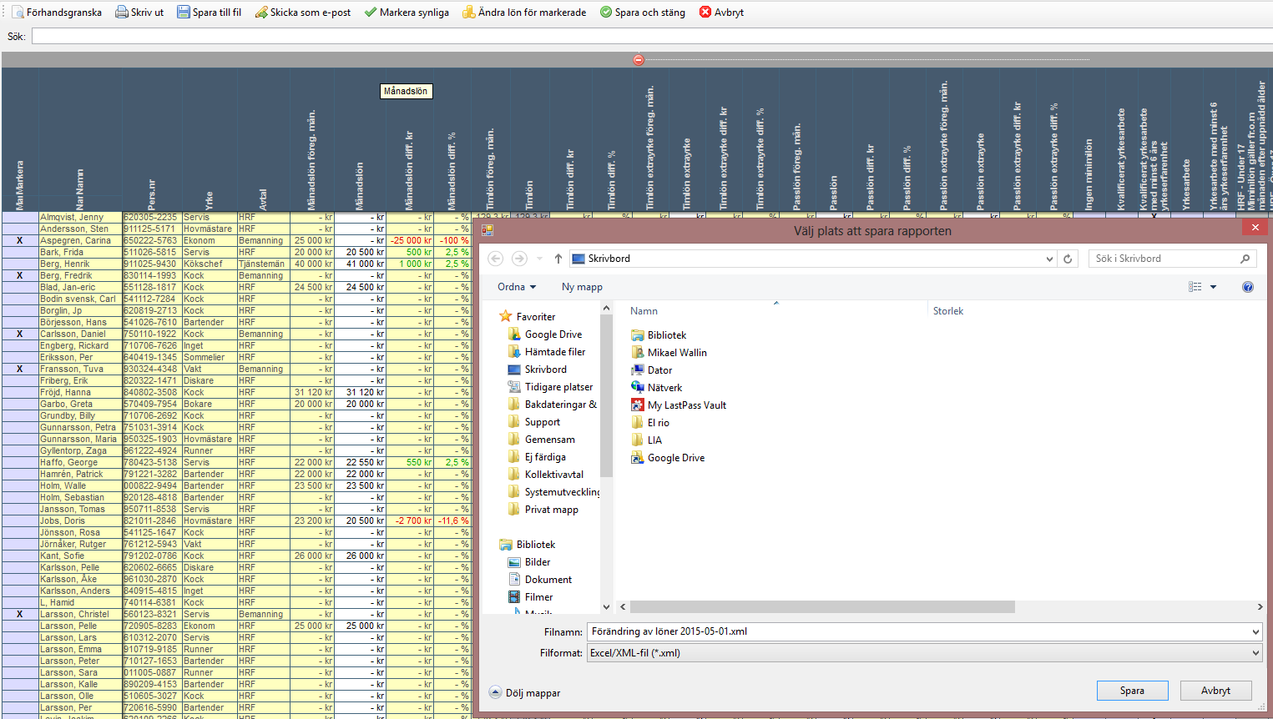Viewport: 1273px width, 719px height.
Task: Open Ändra lön för markerade
Action: coord(524,13)
